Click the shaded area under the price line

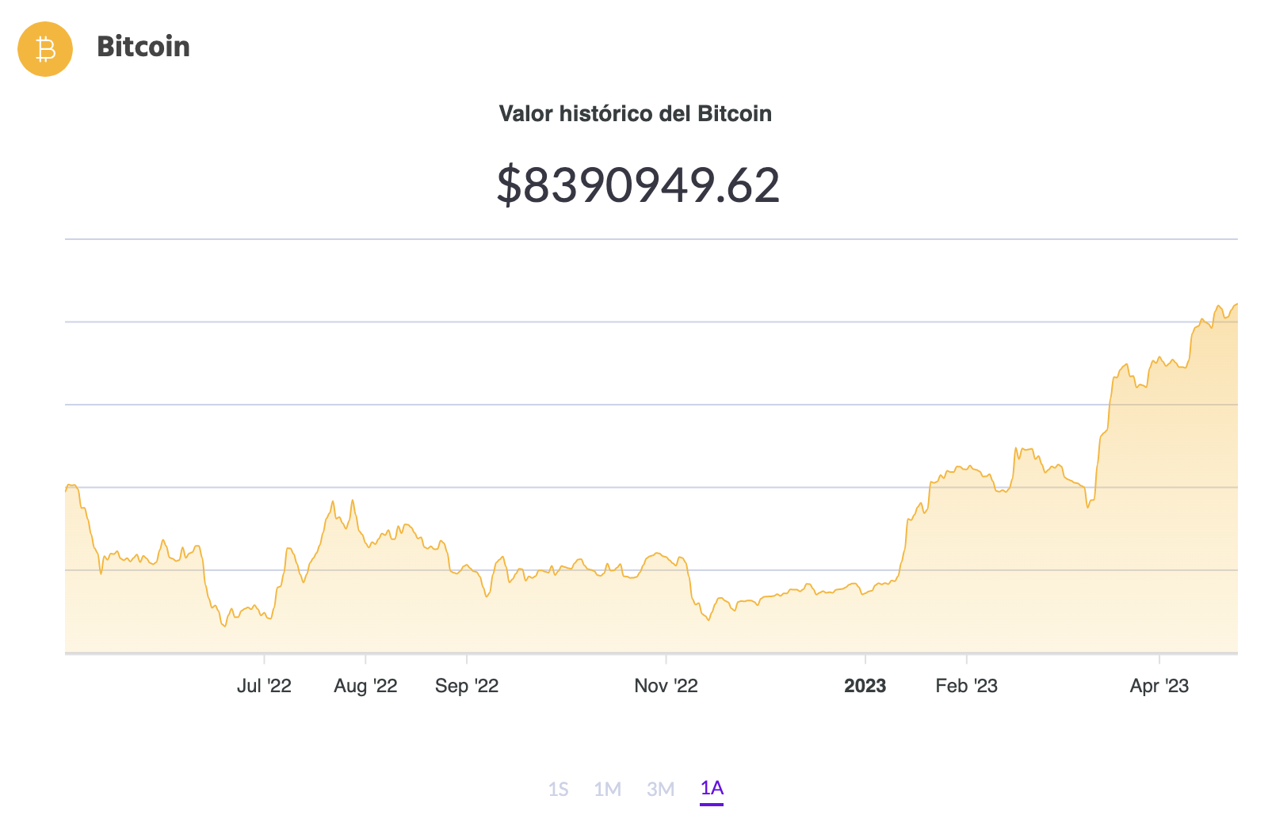pos(555,626)
